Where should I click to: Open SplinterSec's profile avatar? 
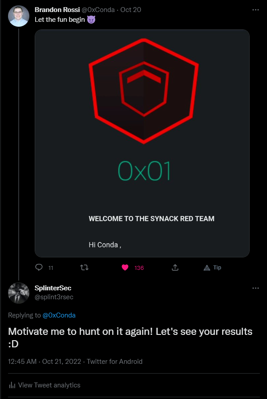19,293
